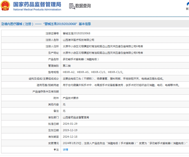Click the 生产地址 address value
The height and width of the screenshot is (157, 189).
click(103, 53)
